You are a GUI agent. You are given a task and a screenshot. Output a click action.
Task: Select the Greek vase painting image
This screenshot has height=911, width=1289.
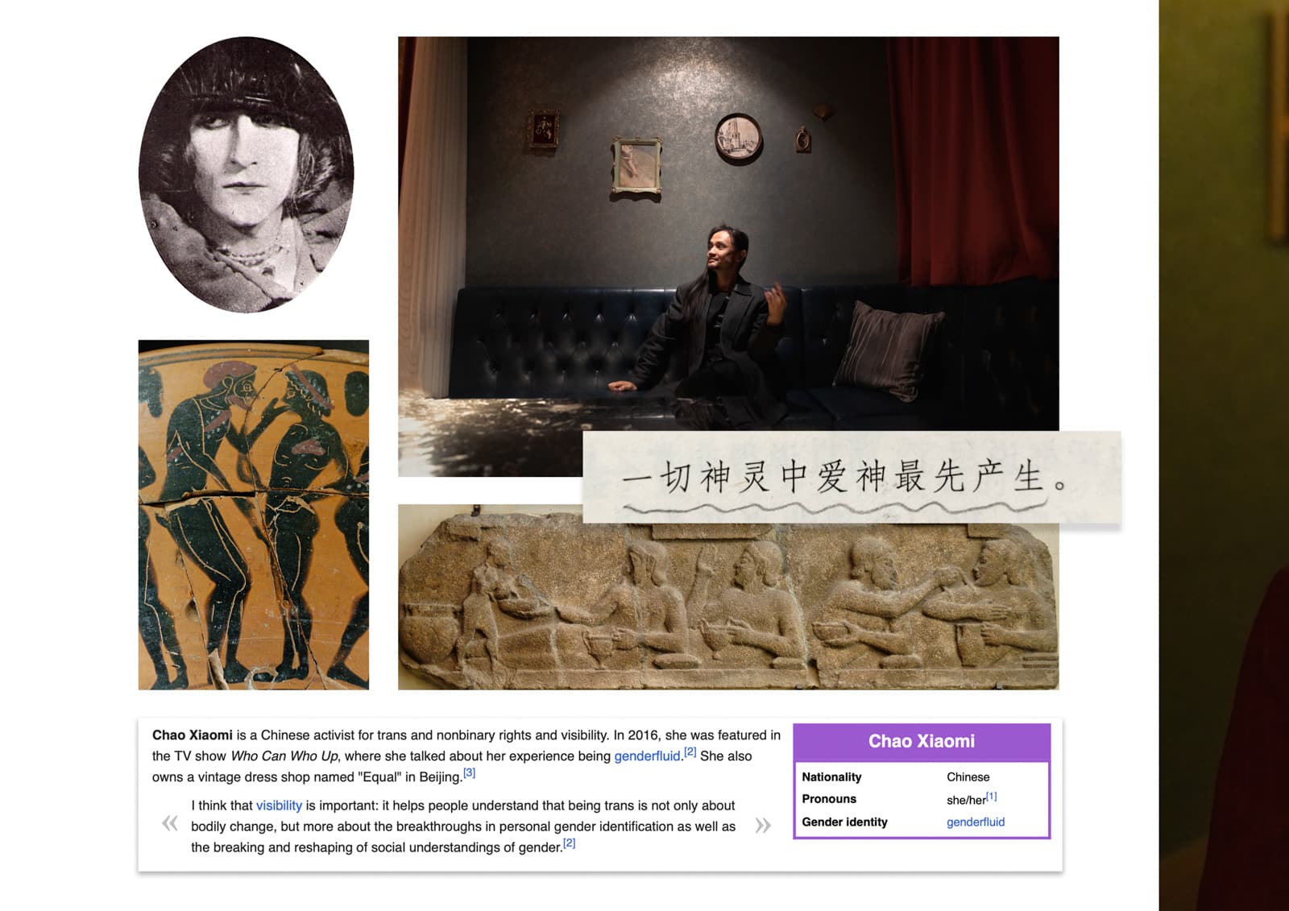coord(254,515)
